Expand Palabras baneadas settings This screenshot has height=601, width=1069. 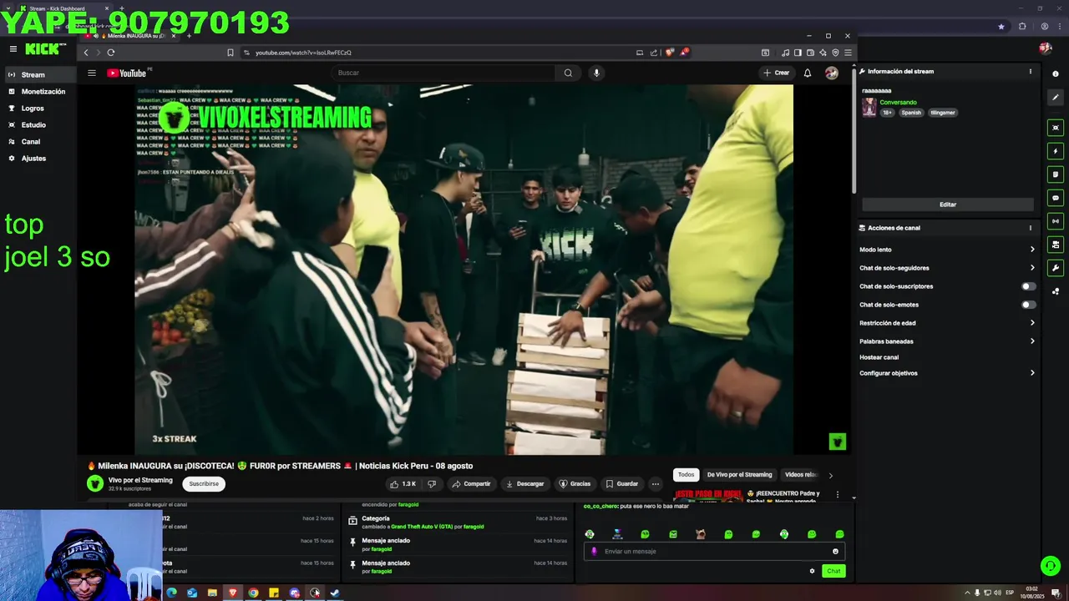947,341
